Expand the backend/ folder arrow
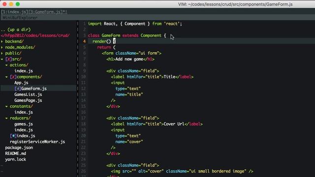Viewport: 315px width, 177px height. click(x=2, y=41)
